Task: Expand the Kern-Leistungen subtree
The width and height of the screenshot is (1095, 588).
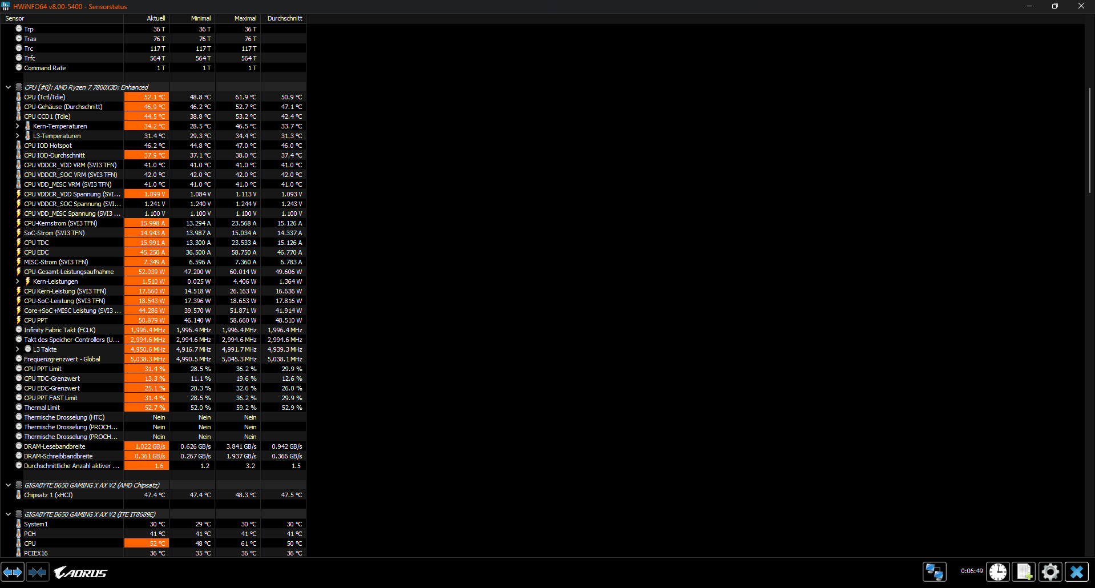Action: pos(17,281)
